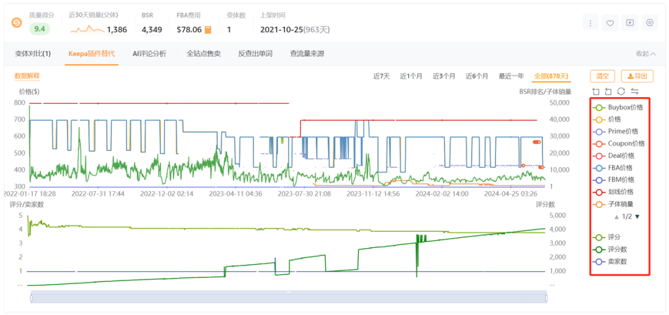Toggle Buybox价格 series in legend
669x315 pixels.
[x=619, y=108]
